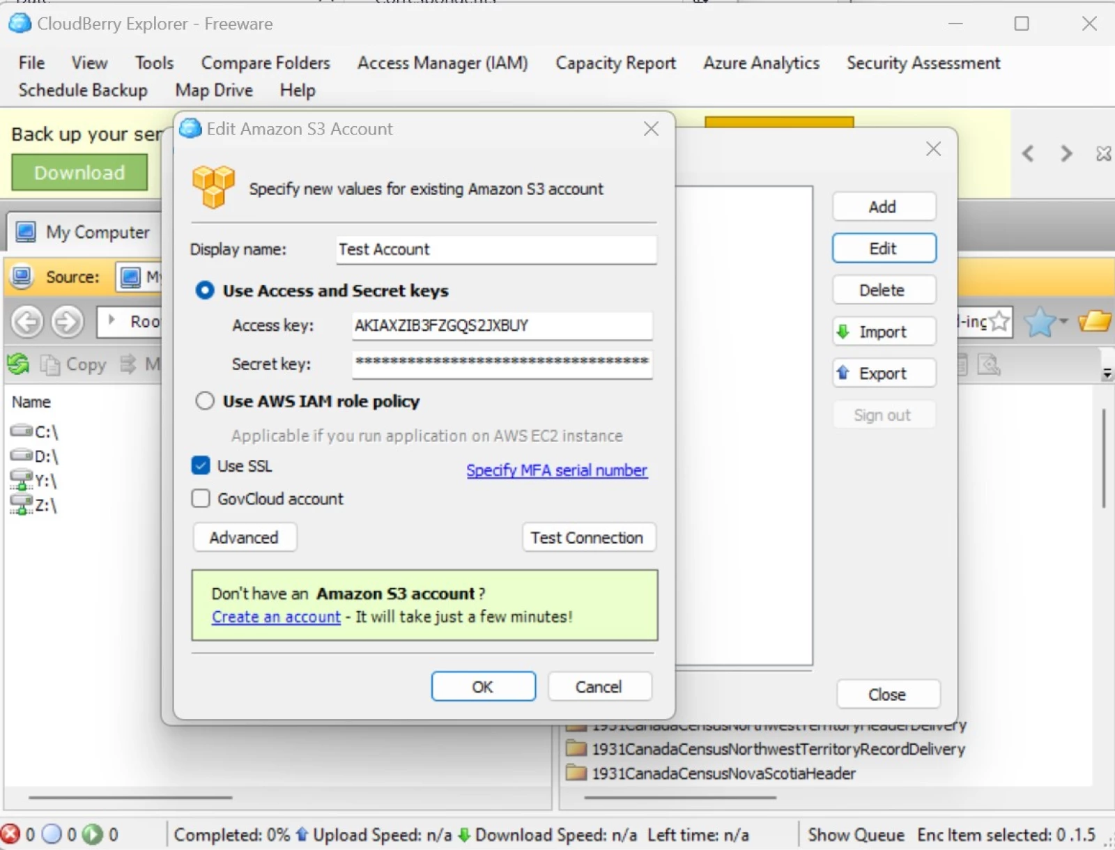The height and width of the screenshot is (850, 1115).
Task: Click the white paused count status icon
Action: (52, 834)
